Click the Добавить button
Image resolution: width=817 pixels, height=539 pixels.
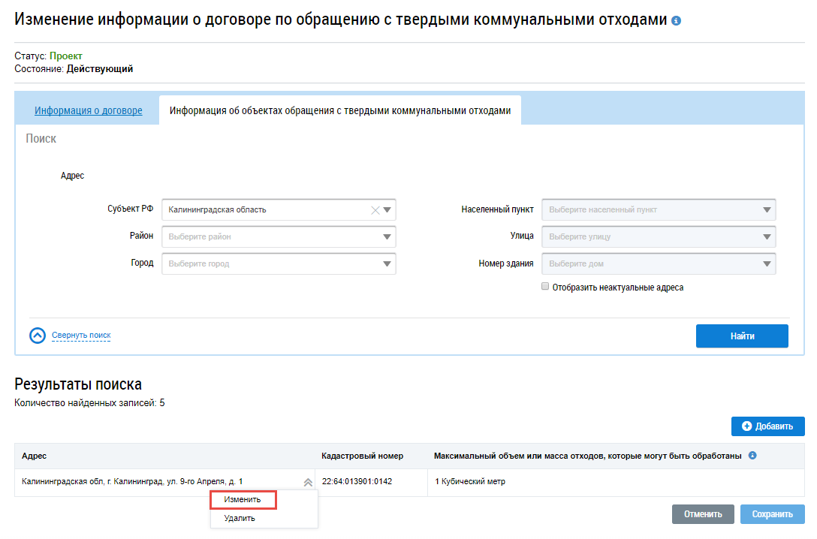click(x=767, y=426)
